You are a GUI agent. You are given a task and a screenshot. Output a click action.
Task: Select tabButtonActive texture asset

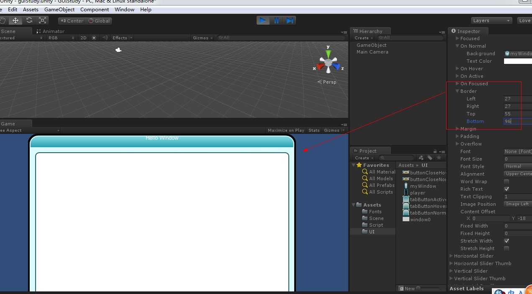(x=424, y=199)
